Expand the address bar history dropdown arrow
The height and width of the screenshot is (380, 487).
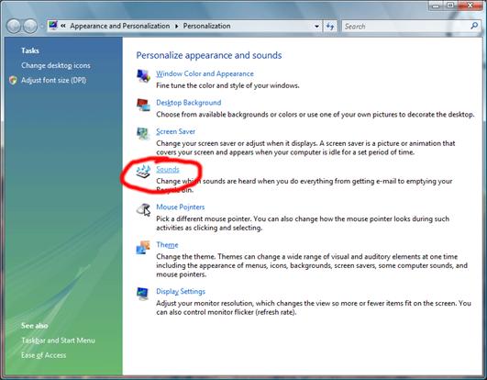(316, 27)
